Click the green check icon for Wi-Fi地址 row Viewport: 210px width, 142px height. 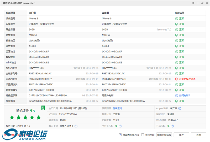(x=176, y=62)
